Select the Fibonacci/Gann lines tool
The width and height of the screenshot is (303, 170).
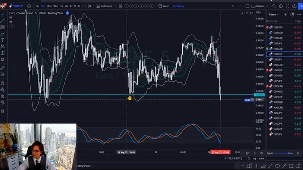3,27
